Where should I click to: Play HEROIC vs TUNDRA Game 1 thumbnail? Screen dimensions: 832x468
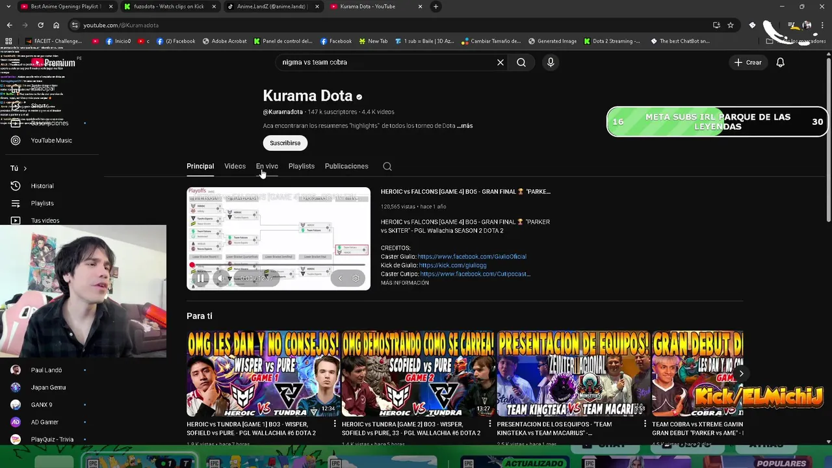click(x=263, y=374)
